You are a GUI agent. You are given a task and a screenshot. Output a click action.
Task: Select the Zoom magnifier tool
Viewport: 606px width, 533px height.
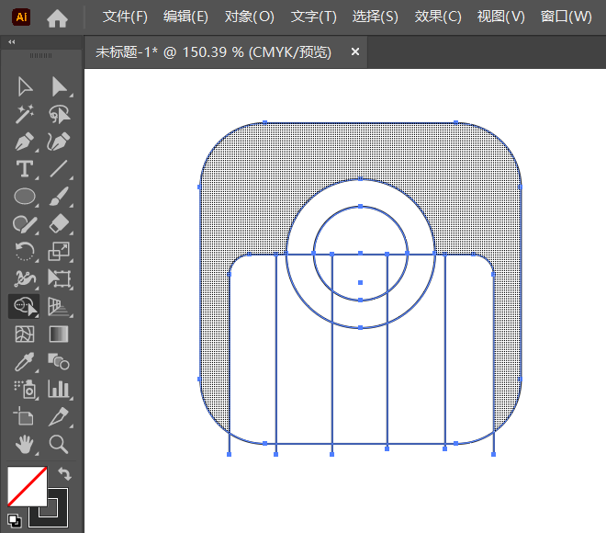click(x=60, y=444)
